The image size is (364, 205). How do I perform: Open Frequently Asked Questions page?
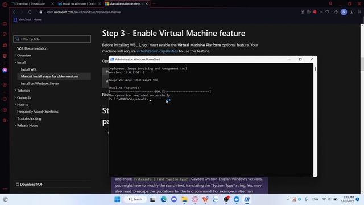click(x=38, y=112)
